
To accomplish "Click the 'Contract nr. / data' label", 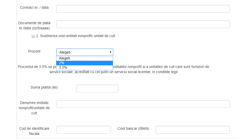I will [x=34, y=7].
